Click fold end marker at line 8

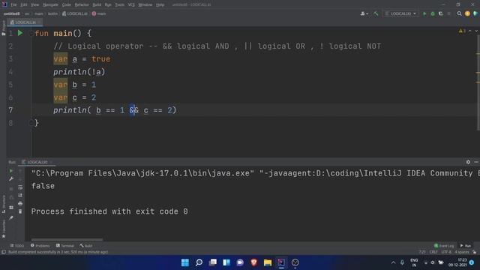31,123
